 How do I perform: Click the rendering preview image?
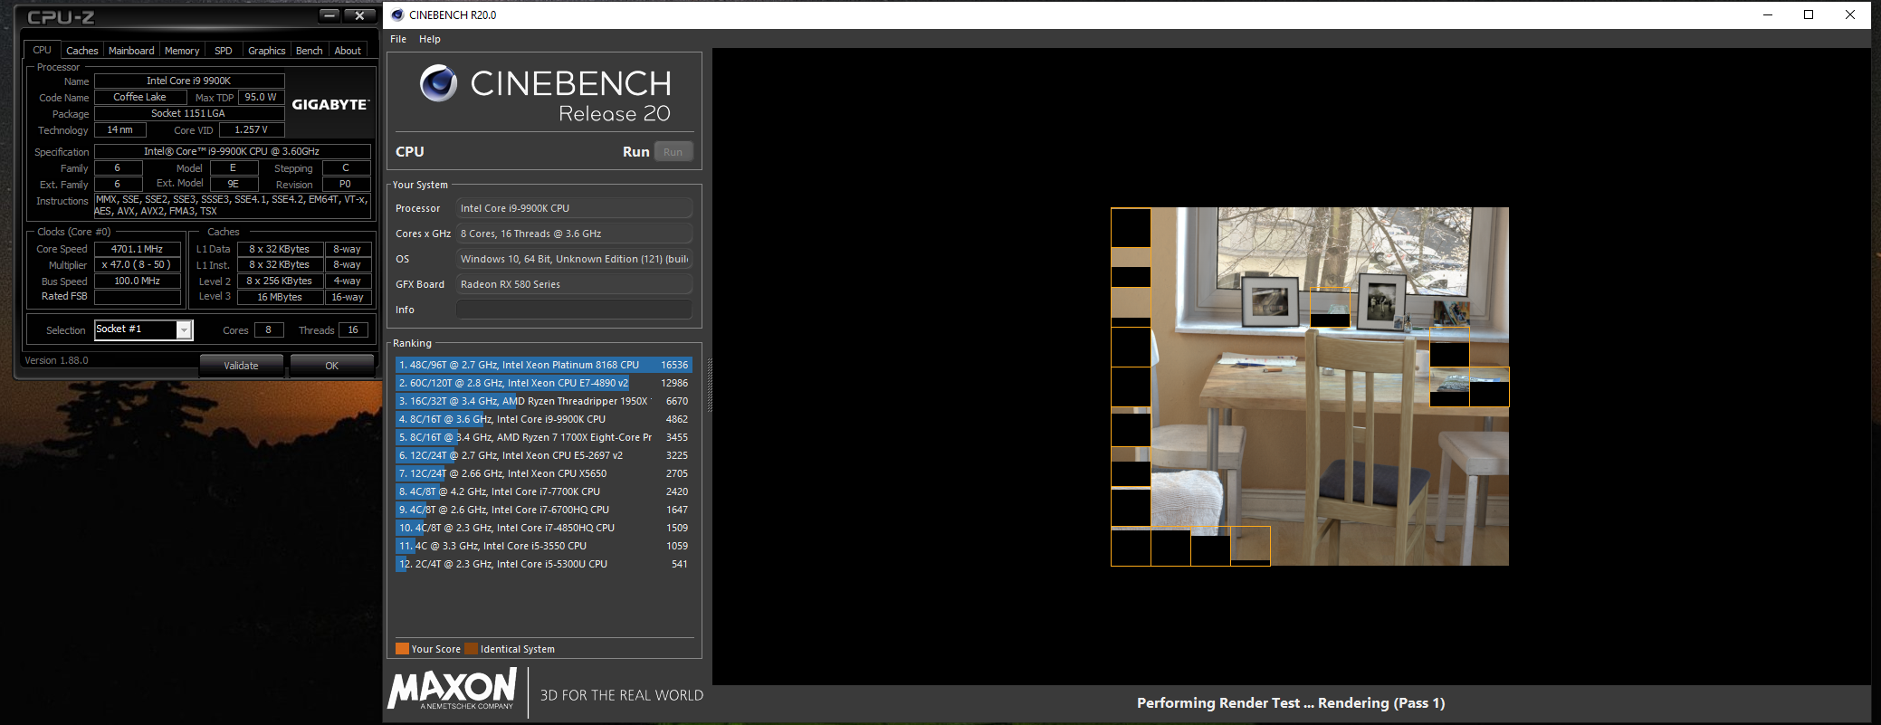[1310, 386]
